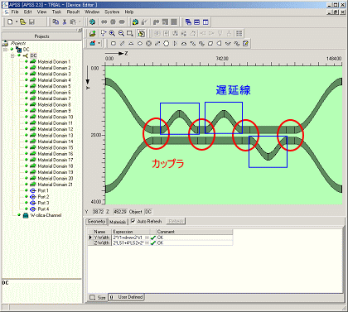The width and height of the screenshot is (348, 312).
Task: Click the Refresh button
Action: (176, 221)
